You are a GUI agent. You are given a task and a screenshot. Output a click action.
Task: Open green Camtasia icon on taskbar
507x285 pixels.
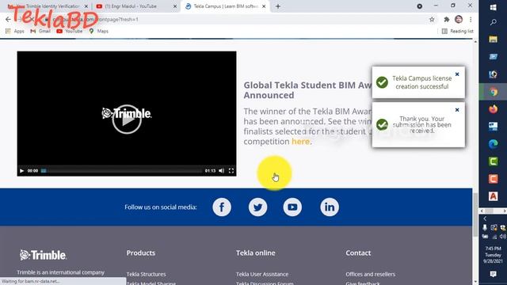click(x=493, y=161)
